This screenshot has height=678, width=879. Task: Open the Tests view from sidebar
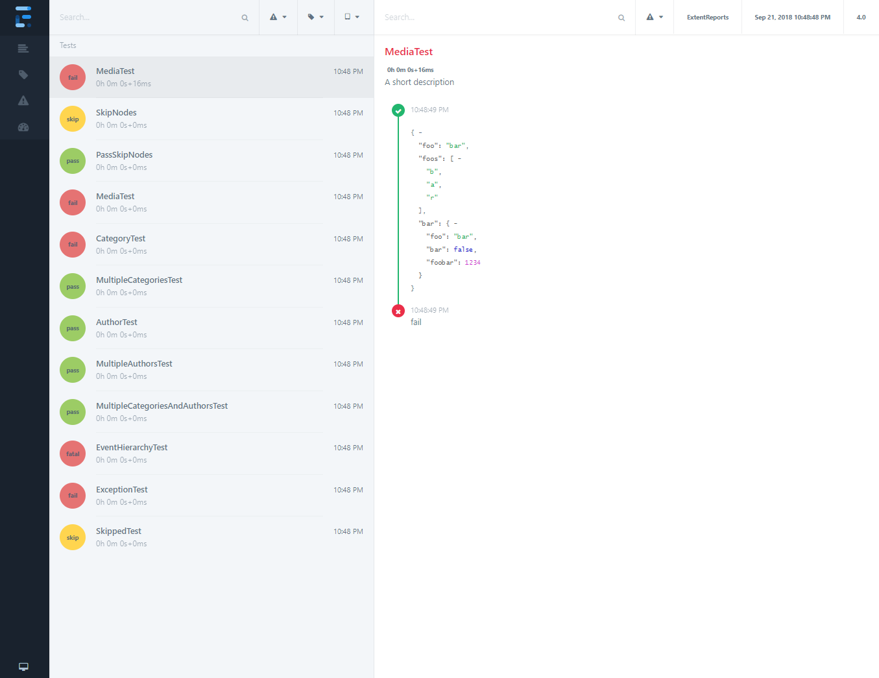click(x=23, y=49)
